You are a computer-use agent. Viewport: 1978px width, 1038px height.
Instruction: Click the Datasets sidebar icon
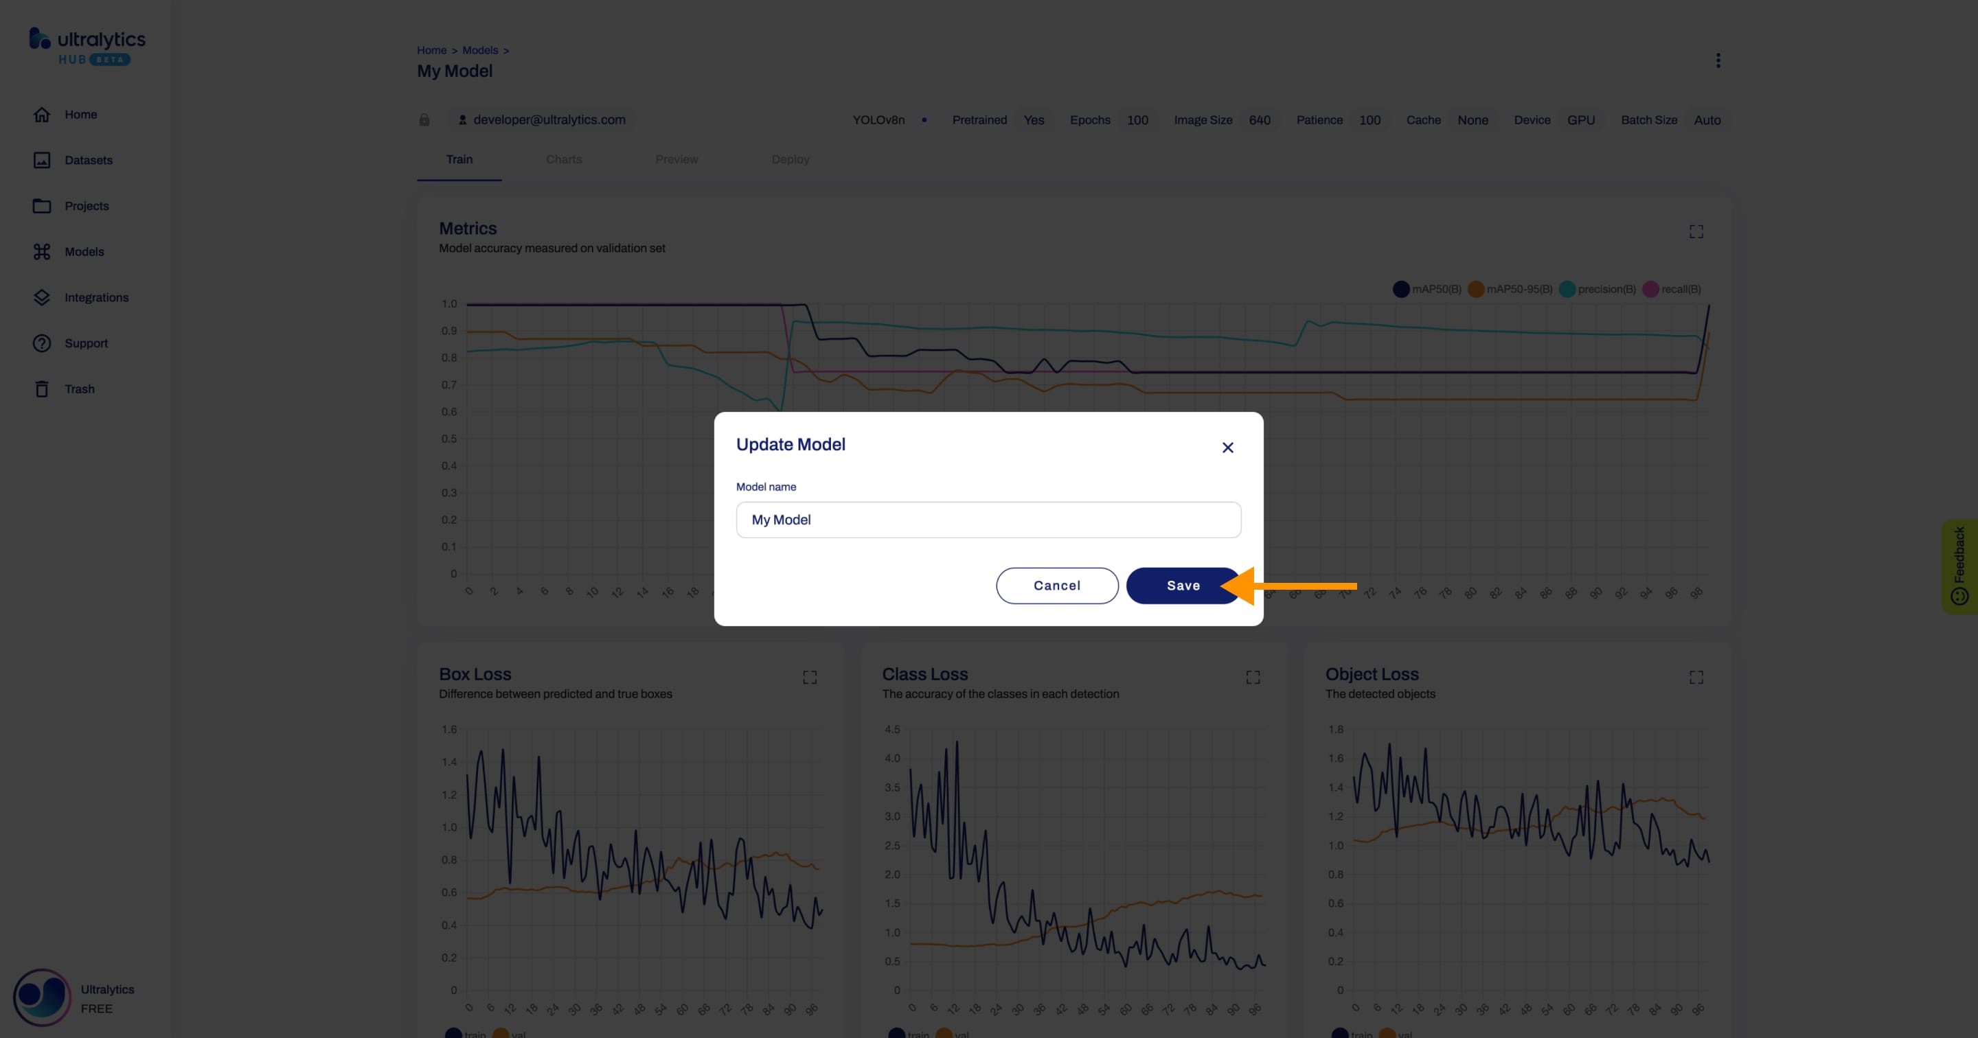pyautogui.click(x=41, y=159)
